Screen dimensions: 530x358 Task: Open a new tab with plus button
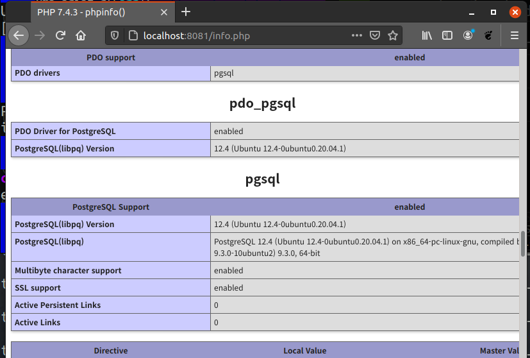click(x=186, y=12)
